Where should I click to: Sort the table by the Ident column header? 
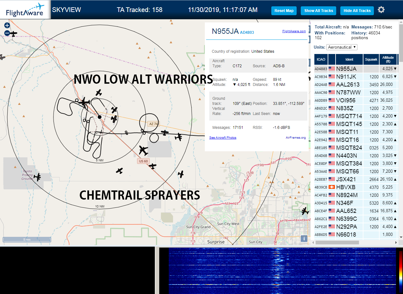pos(349,59)
